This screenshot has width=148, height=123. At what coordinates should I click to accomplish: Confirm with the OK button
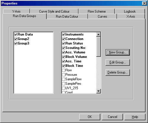click(90, 117)
